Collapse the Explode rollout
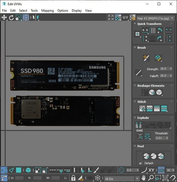177x182 pixels. tap(135, 118)
